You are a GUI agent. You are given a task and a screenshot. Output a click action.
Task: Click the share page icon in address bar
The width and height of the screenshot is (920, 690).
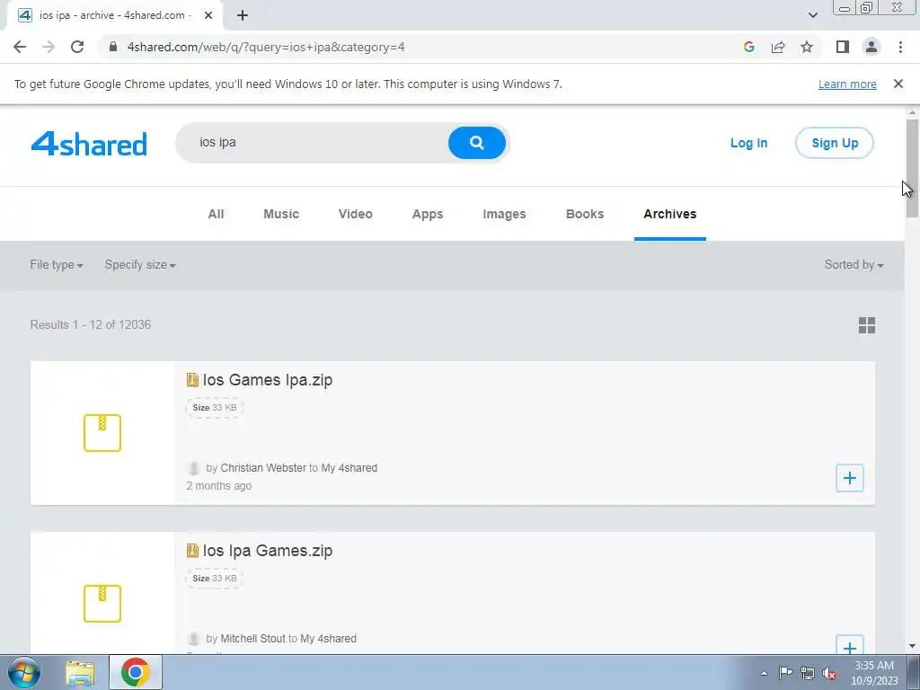click(x=778, y=47)
